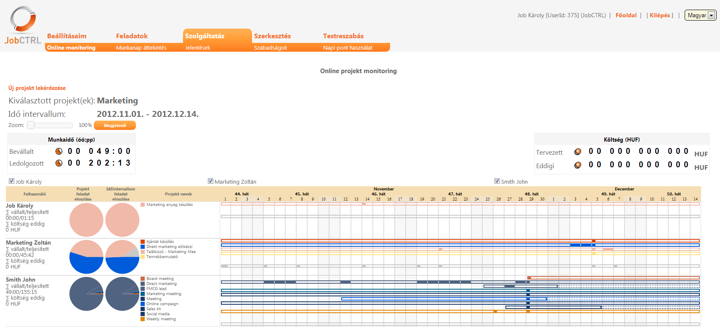Click the Marketing meeting legend label
Image resolution: width=720 pixels, height=335 pixels.
pos(164,294)
